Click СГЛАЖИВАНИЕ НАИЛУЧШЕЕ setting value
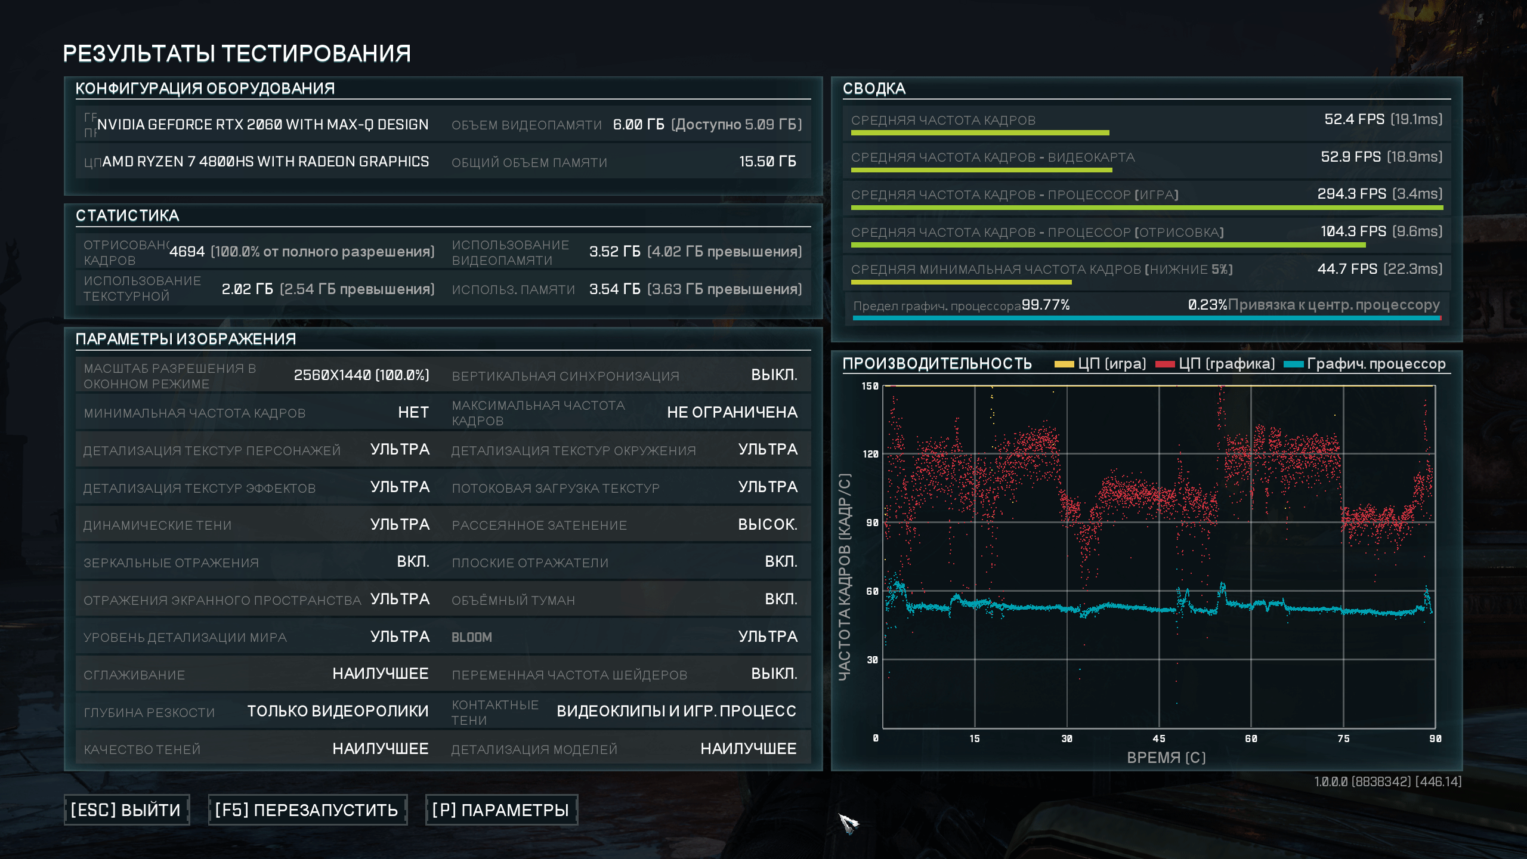 380,674
